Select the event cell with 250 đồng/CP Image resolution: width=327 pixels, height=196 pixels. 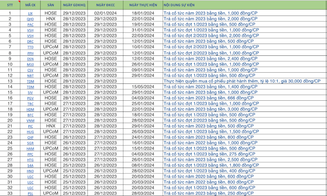coord(245,193)
